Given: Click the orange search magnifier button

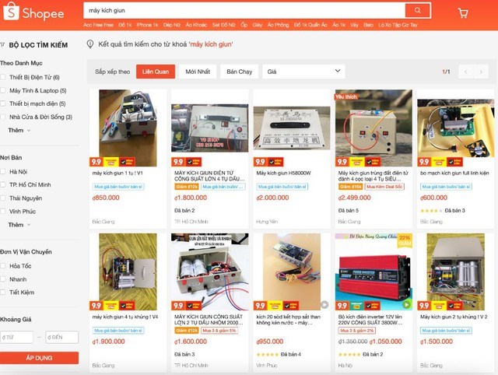Looking at the screenshot, I should point(418,10).
